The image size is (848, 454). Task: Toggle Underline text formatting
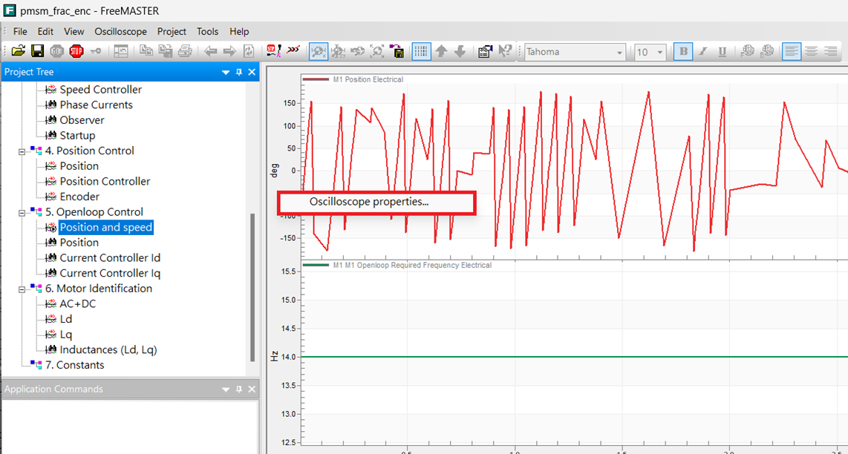pos(722,51)
